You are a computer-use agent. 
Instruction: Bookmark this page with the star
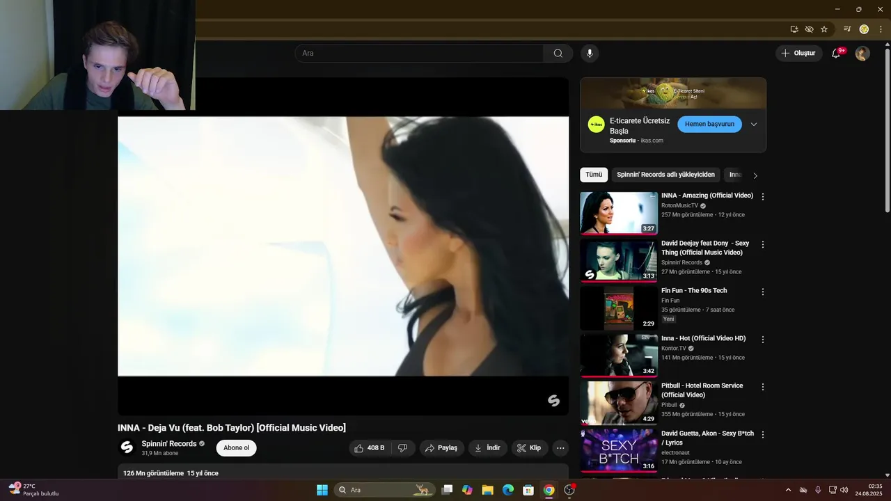[x=824, y=29]
